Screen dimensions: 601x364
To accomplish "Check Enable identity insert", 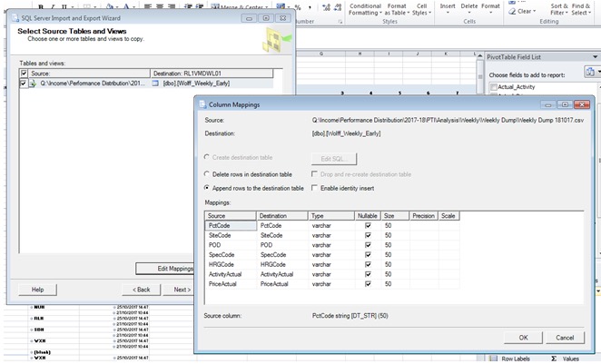I will pos(314,188).
